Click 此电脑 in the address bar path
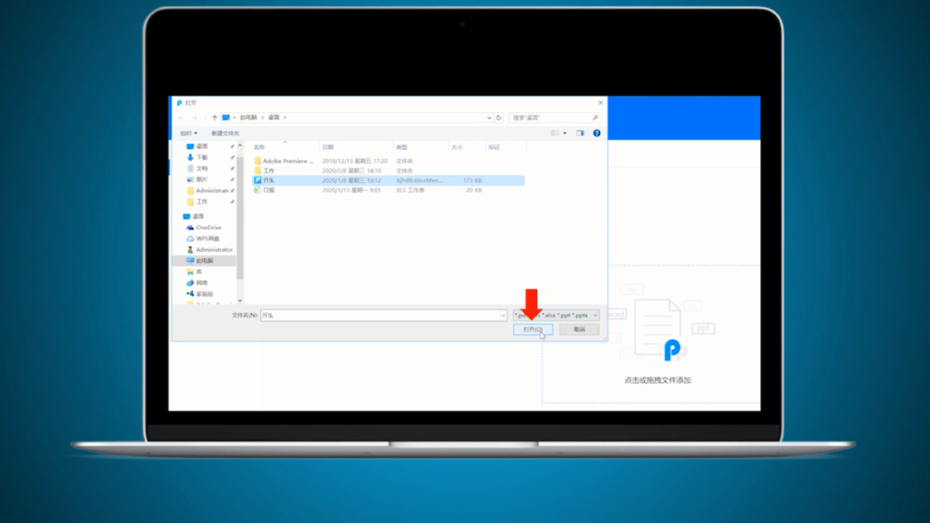930x523 pixels. point(249,118)
